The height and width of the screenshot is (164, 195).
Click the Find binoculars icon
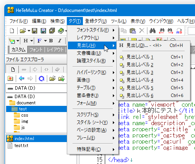tap(152, 31)
